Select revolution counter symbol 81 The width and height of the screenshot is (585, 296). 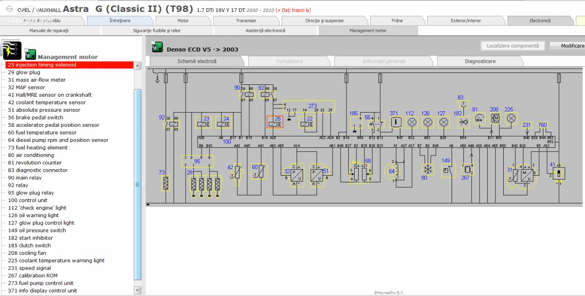click(479, 119)
